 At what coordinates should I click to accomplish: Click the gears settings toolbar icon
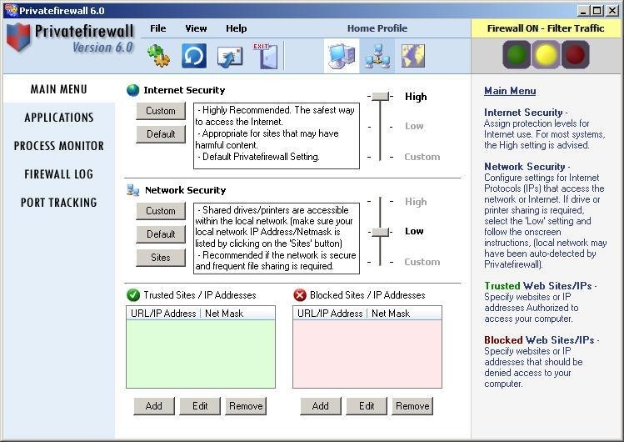(159, 56)
